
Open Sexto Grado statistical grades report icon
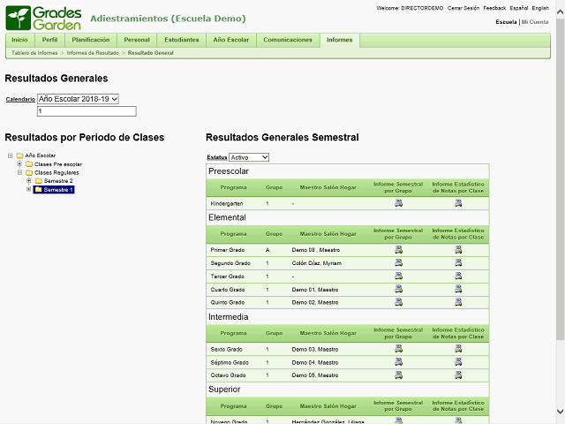pyautogui.click(x=458, y=349)
